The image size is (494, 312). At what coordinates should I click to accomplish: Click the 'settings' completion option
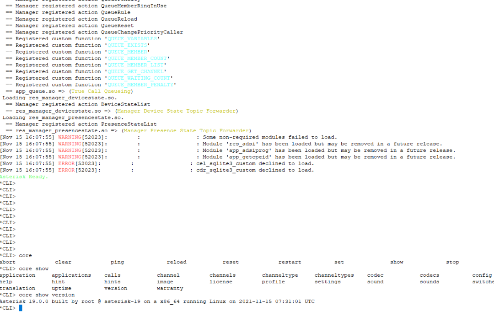pyautogui.click(x=328, y=282)
